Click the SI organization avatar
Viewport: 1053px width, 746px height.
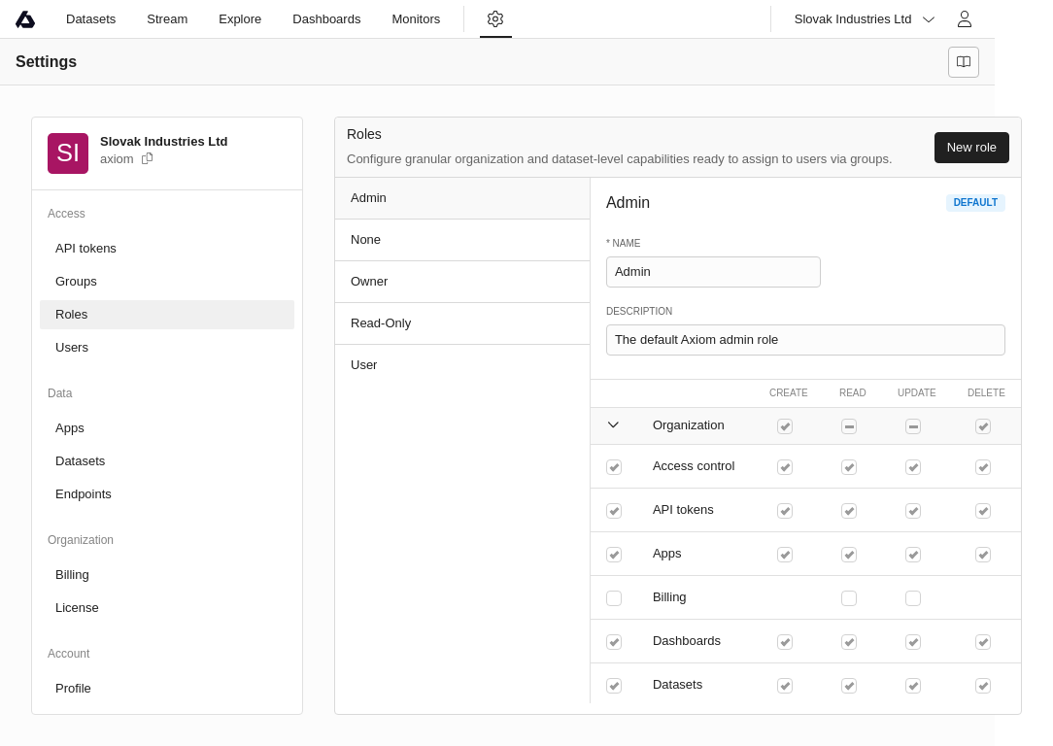pyautogui.click(x=68, y=153)
